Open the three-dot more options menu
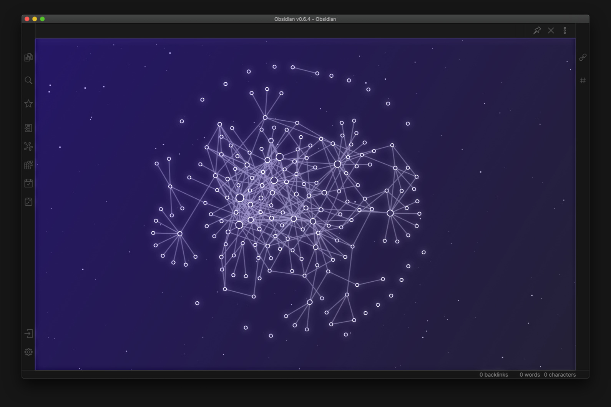This screenshot has width=611, height=407. pyautogui.click(x=565, y=30)
